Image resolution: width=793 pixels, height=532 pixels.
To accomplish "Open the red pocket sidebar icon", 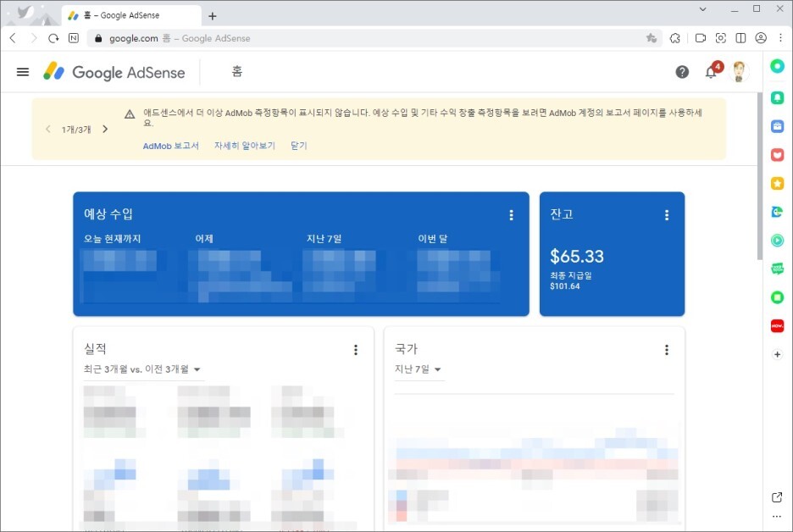I will (777, 155).
